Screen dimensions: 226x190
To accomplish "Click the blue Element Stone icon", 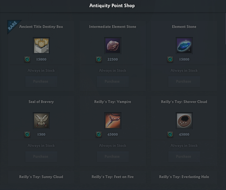I will pos(184,46).
